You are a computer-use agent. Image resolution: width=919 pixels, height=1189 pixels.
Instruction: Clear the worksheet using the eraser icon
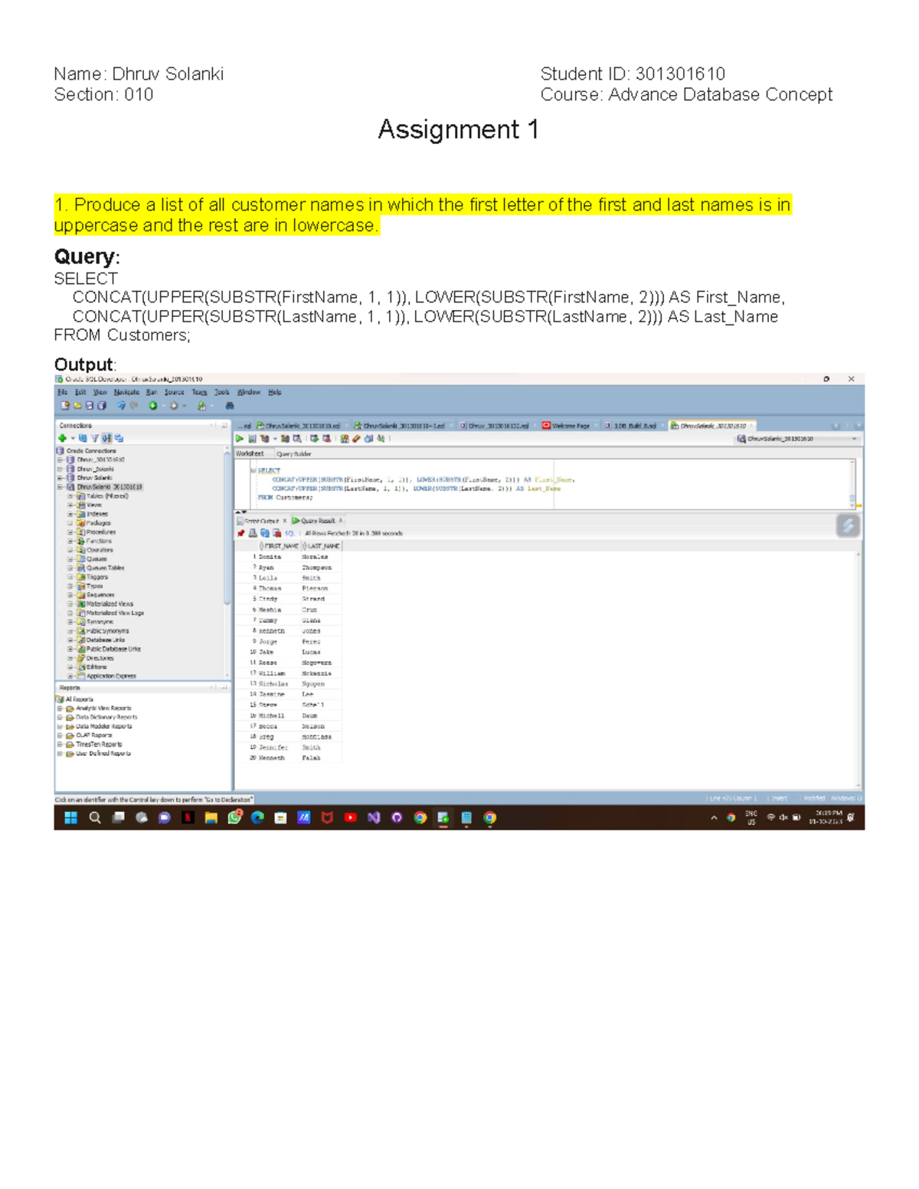coord(355,439)
